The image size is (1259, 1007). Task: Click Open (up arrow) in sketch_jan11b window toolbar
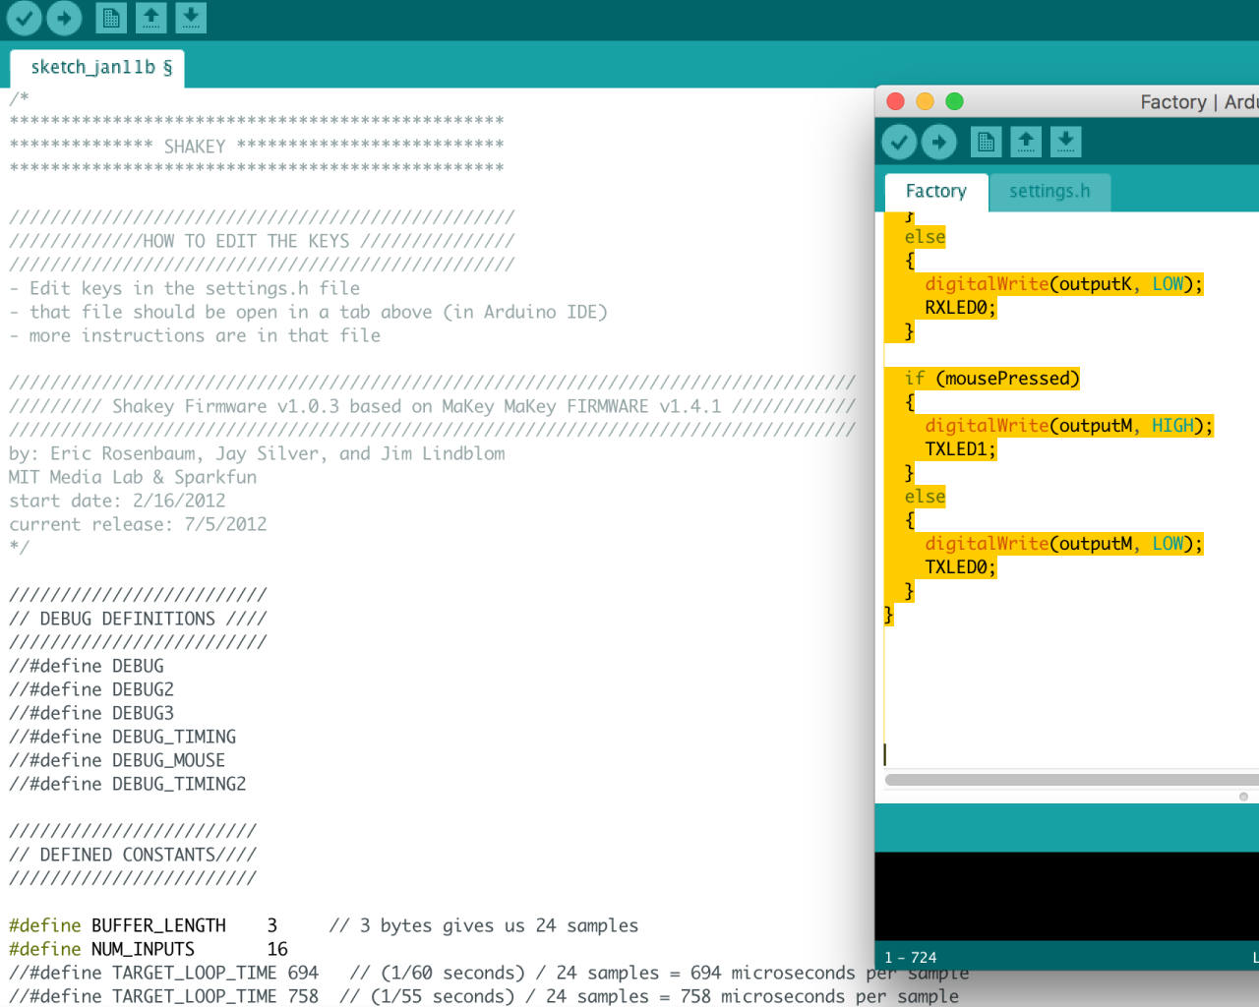click(150, 18)
